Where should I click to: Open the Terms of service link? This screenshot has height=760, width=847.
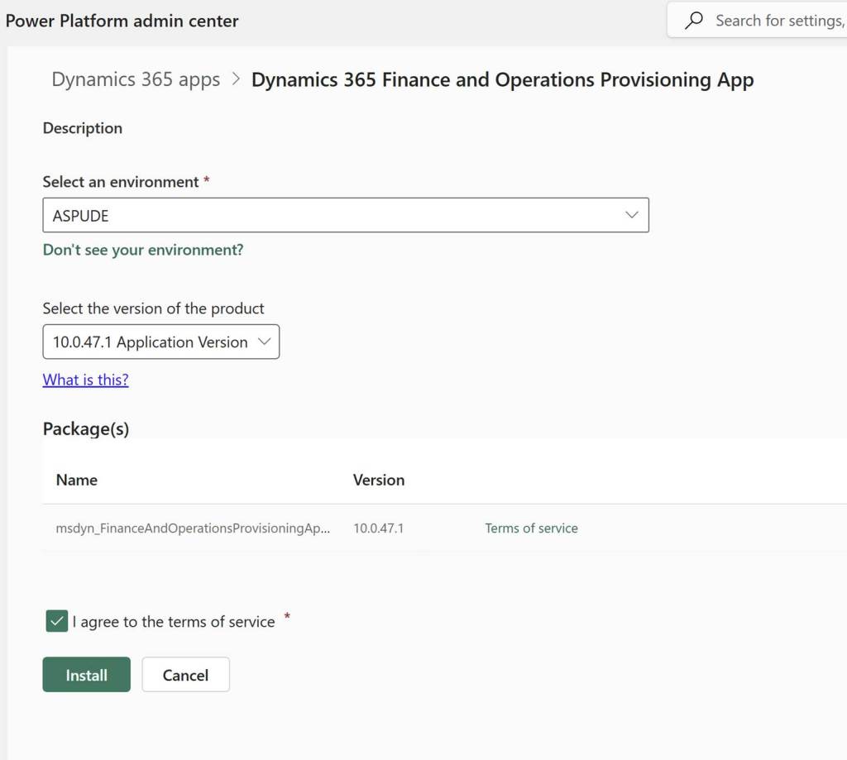point(531,528)
